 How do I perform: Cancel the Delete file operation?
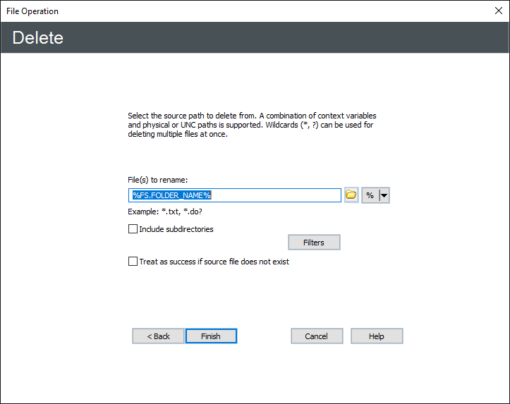317,336
